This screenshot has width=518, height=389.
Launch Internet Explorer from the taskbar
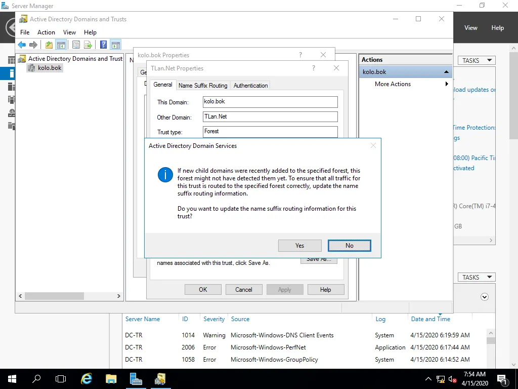[x=87, y=379]
